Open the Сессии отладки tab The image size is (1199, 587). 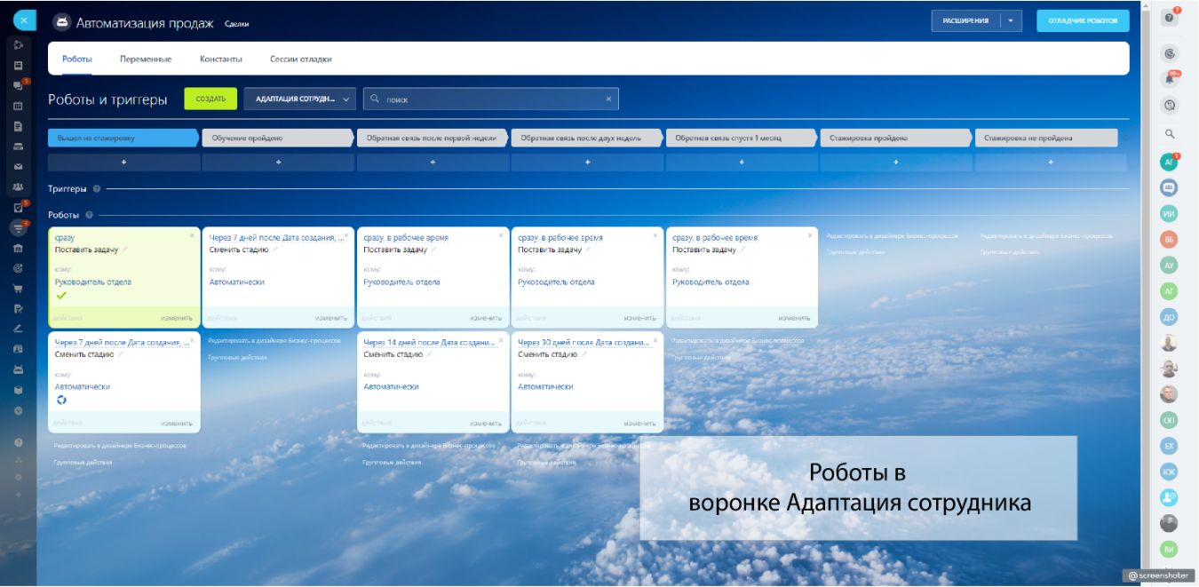300,59
